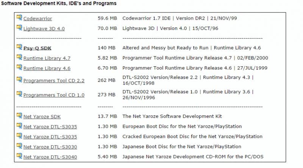Open the Lightwave 3D 4.0 link

pyautogui.click(x=44, y=29)
